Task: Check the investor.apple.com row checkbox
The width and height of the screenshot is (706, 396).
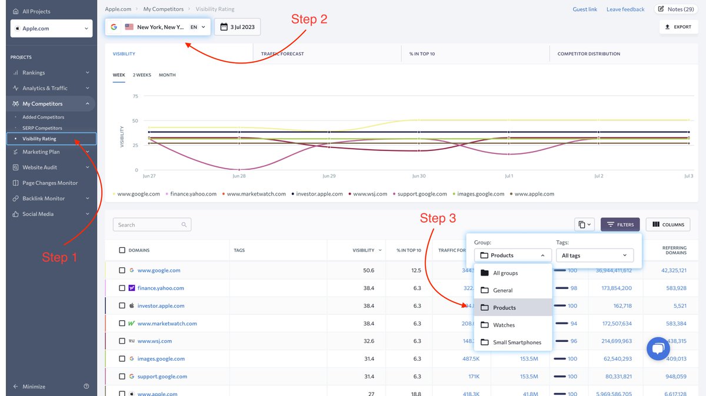Action: point(122,306)
